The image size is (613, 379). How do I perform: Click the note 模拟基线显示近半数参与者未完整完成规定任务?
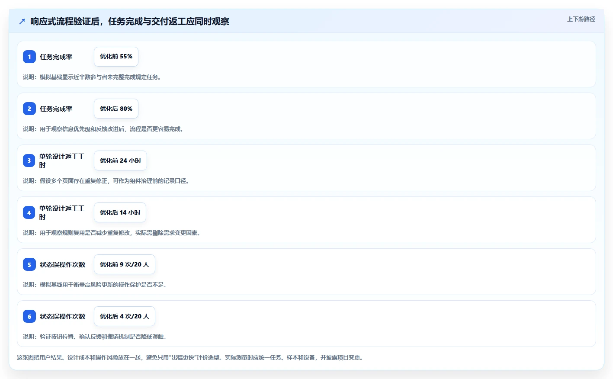click(x=92, y=77)
